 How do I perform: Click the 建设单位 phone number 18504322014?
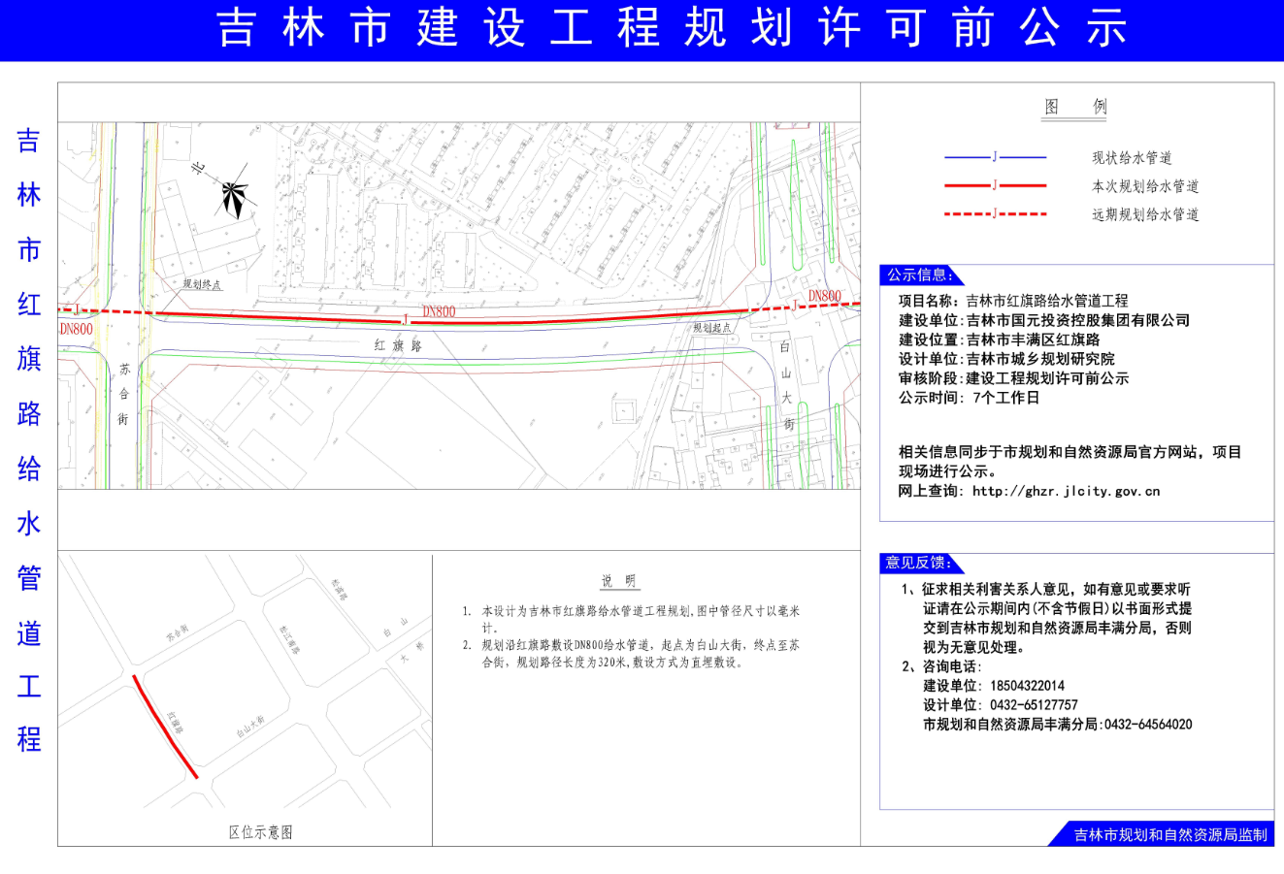click(x=1027, y=686)
